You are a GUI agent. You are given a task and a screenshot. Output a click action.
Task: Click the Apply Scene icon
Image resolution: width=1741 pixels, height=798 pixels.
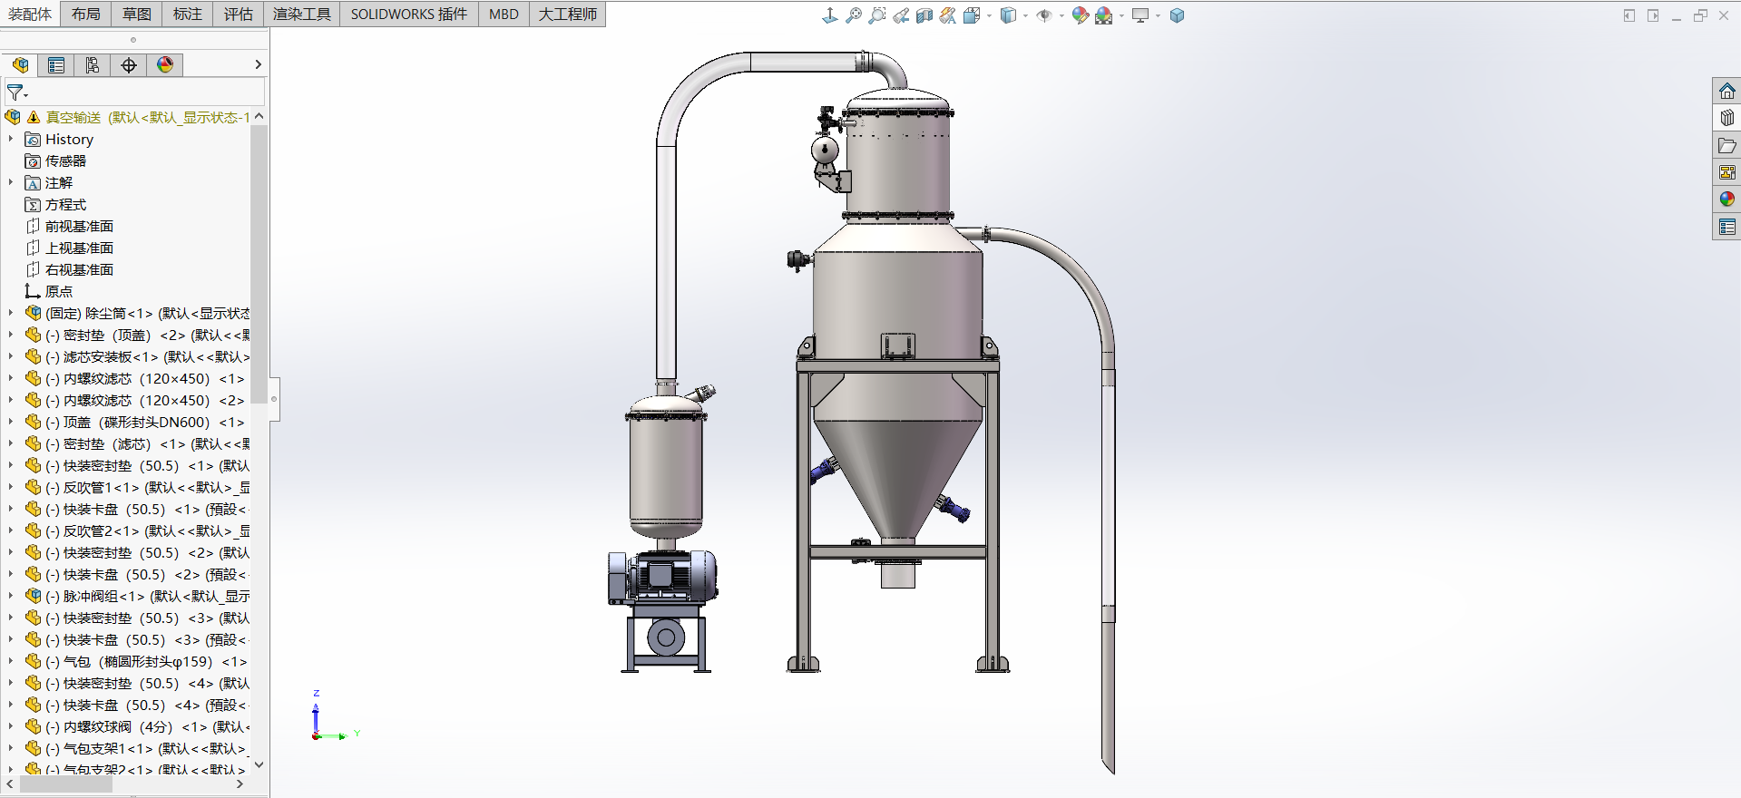1104,15
